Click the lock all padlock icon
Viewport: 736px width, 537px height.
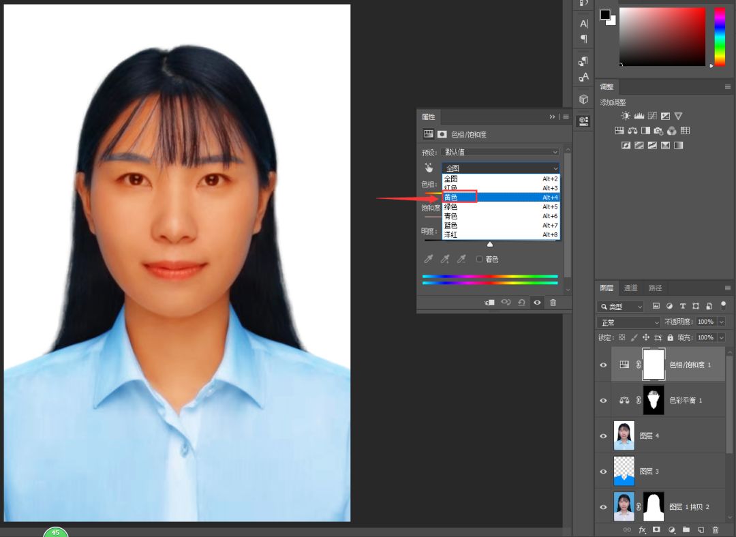pos(671,337)
